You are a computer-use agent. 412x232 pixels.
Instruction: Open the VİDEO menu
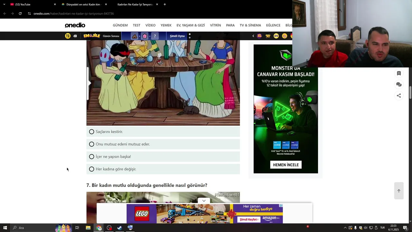[x=150, y=25]
